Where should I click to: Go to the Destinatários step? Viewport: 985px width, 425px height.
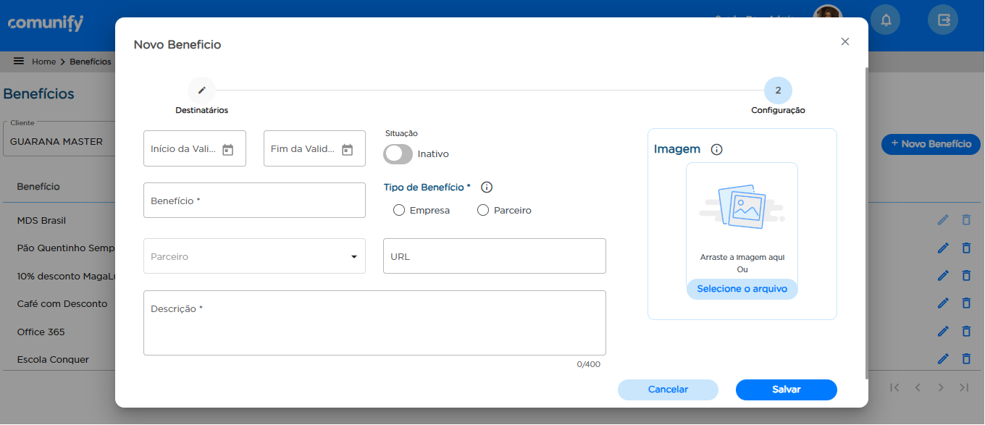pos(201,91)
